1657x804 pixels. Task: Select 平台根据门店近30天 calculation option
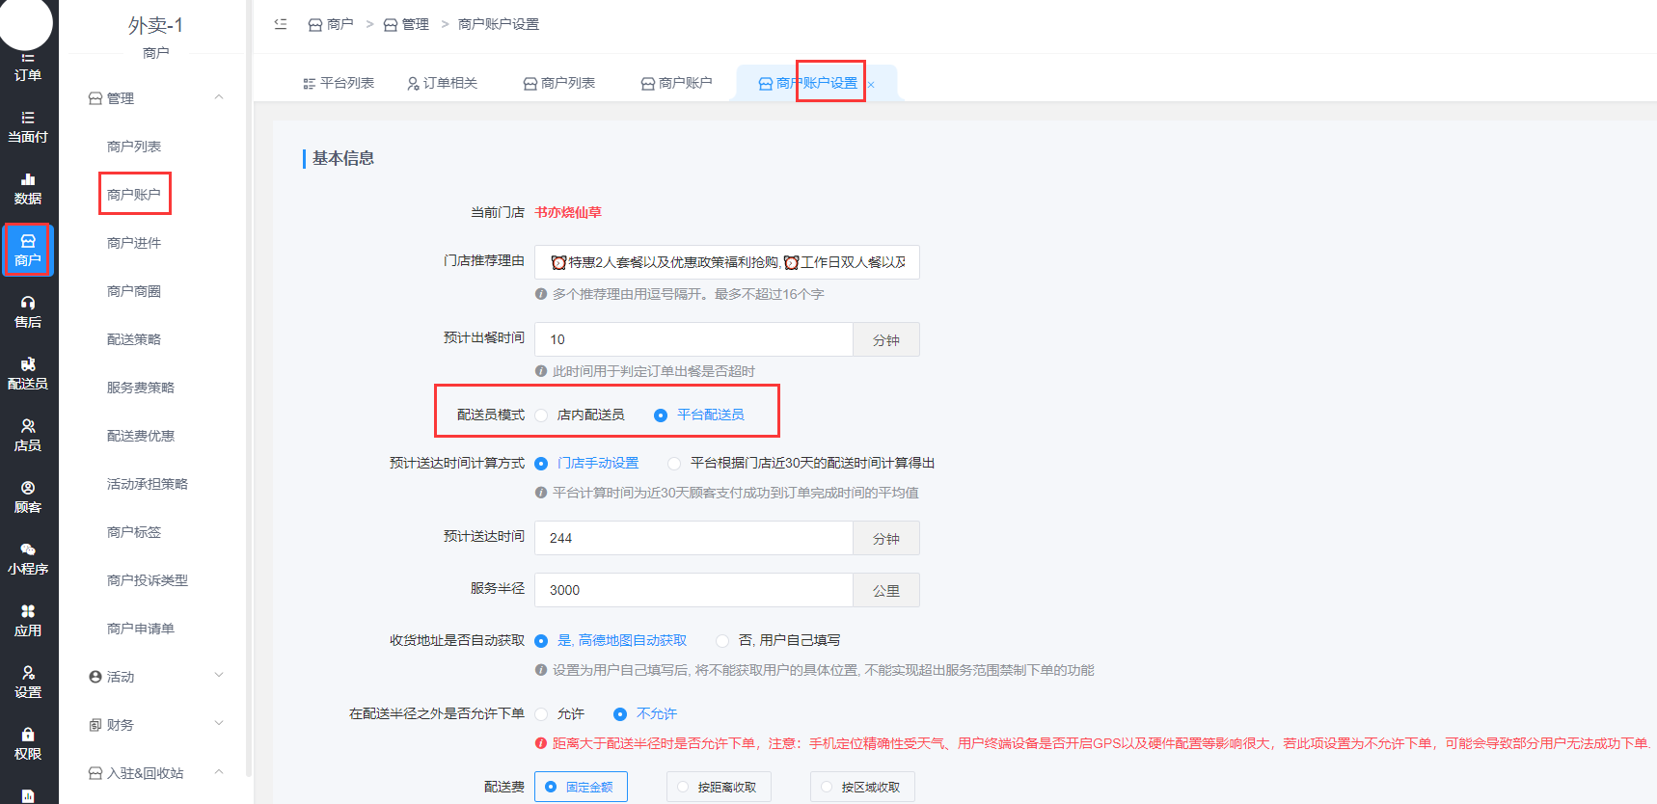click(801, 463)
